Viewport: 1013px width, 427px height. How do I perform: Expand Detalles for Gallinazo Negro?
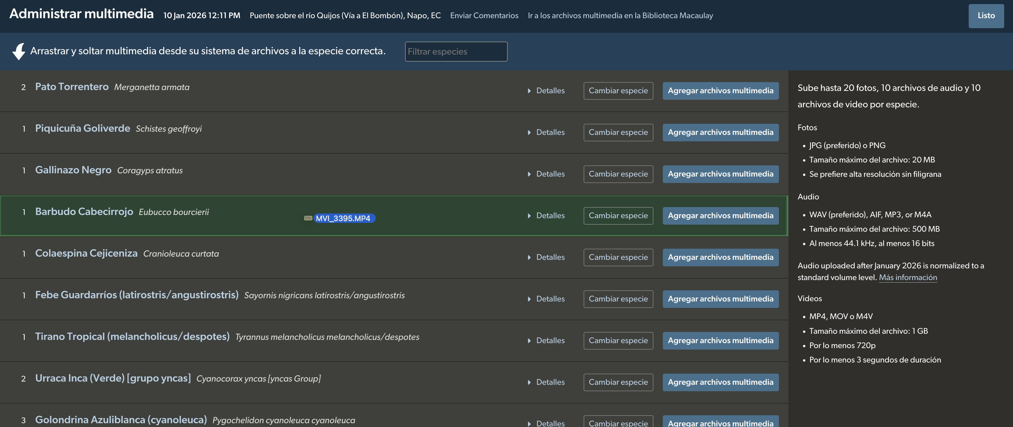coord(546,174)
